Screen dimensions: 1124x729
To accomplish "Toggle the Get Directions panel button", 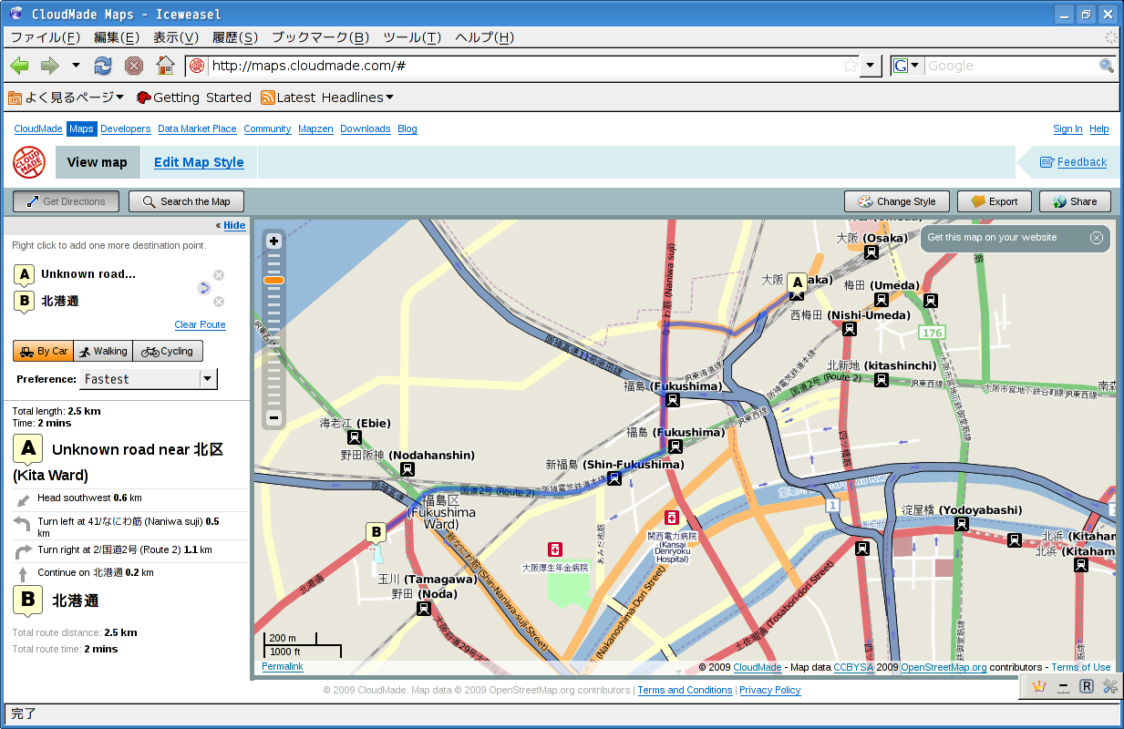I will pos(67,201).
